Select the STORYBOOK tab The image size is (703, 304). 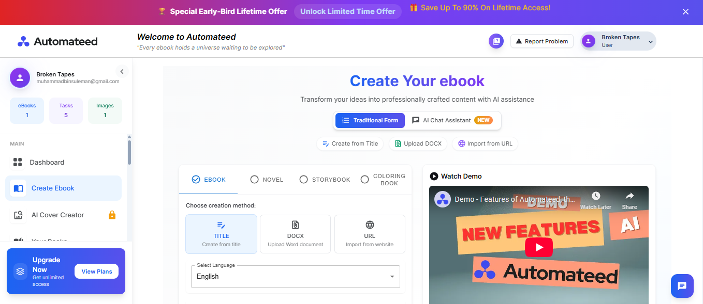(x=325, y=180)
